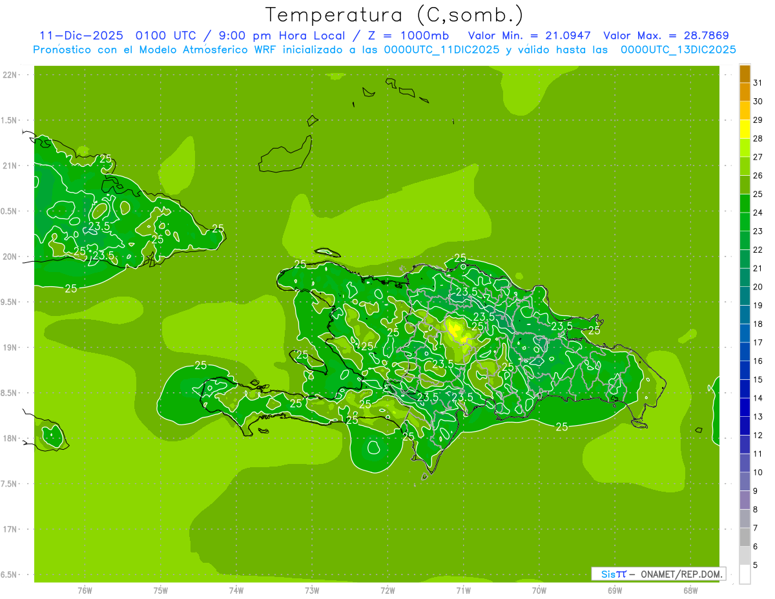Click the "75W" longitude label

(161, 590)
